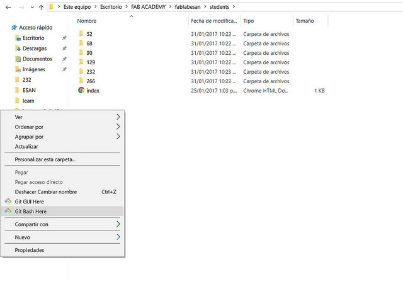Open 232 folder in sidebar
Viewport: 403px width, 281px height.
click(26, 80)
